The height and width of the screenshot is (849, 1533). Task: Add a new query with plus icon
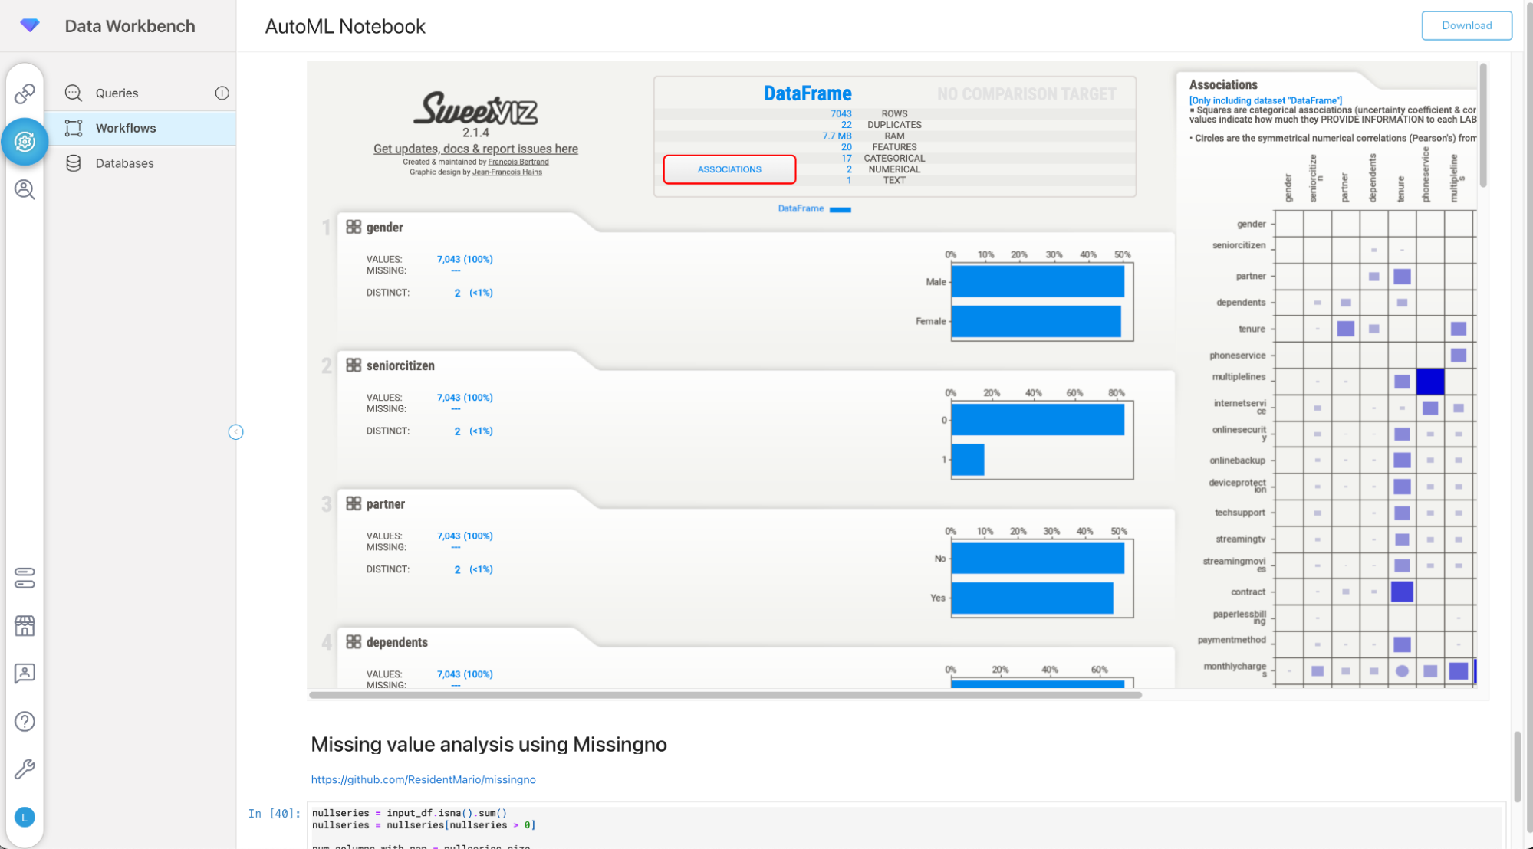(x=222, y=93)
